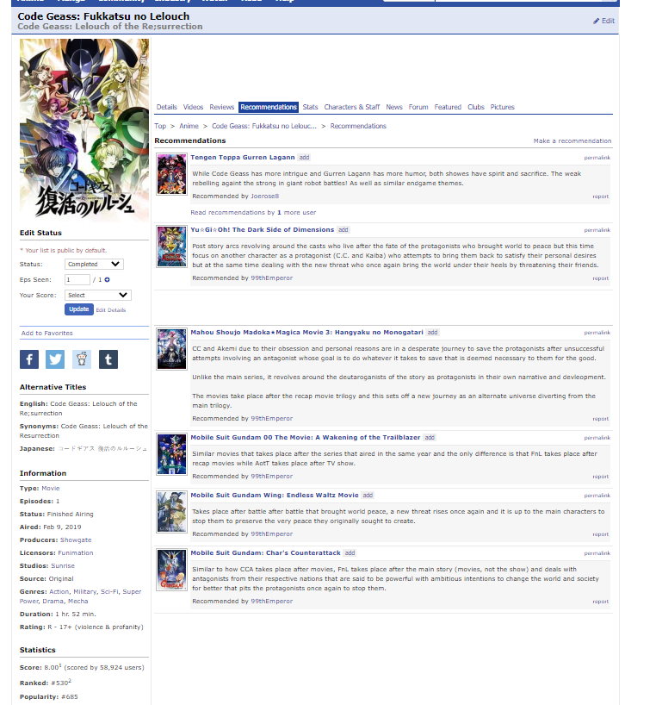Open Tengen Toppa Gurren Lagann title link
Screen dimensions: 656x705
point(243,157)
